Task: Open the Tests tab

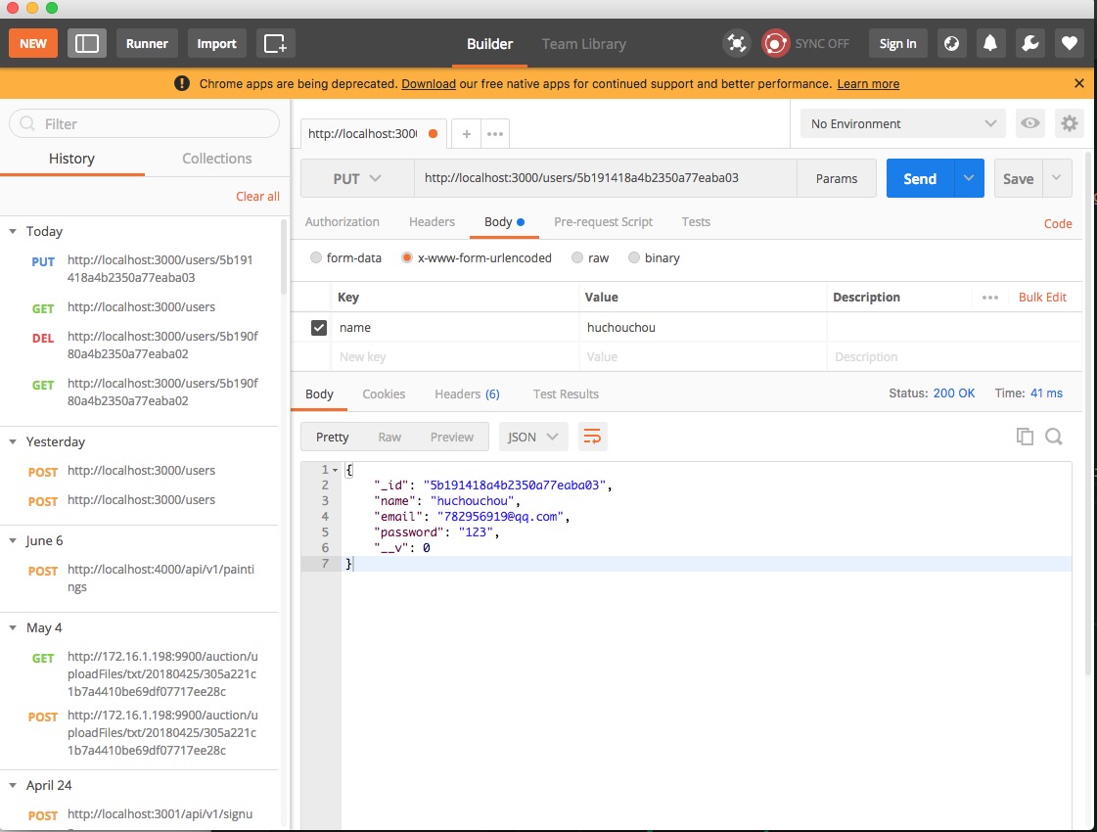Action: [x=696, y=222]
